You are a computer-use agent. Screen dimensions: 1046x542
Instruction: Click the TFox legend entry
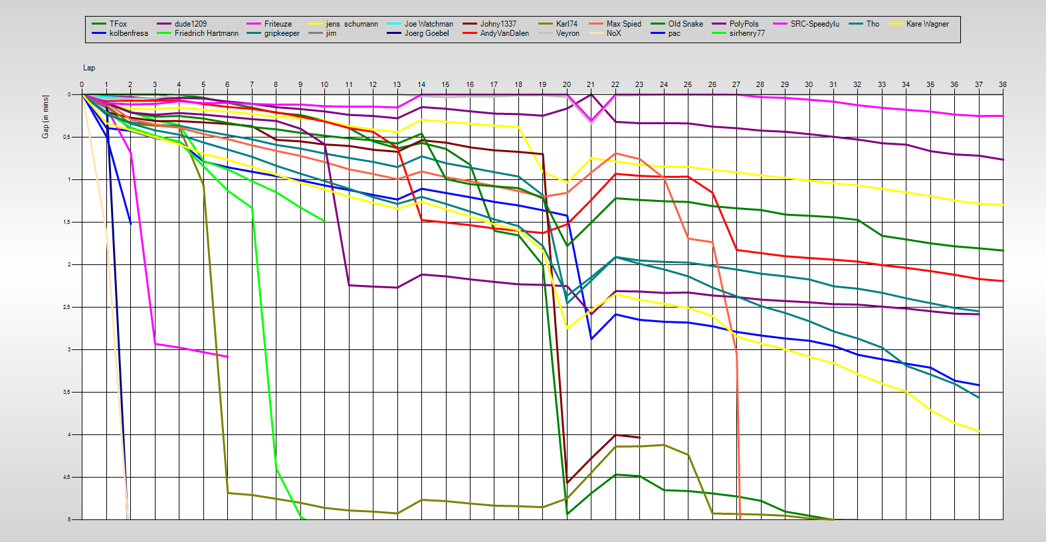[x=118, y=24]
